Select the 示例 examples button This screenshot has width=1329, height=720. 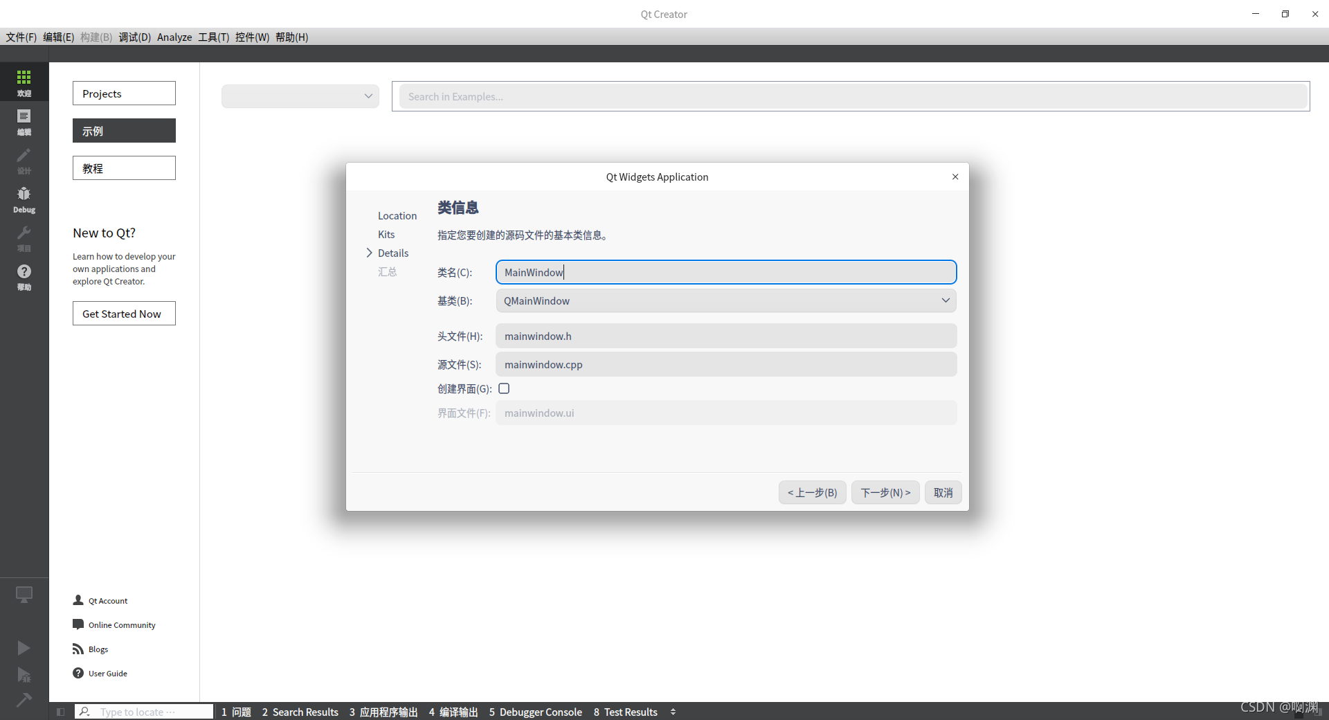click(x=124, y=131)
